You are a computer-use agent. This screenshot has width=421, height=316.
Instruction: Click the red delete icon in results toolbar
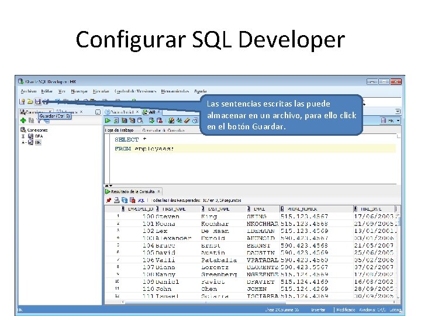coord(132,200)
